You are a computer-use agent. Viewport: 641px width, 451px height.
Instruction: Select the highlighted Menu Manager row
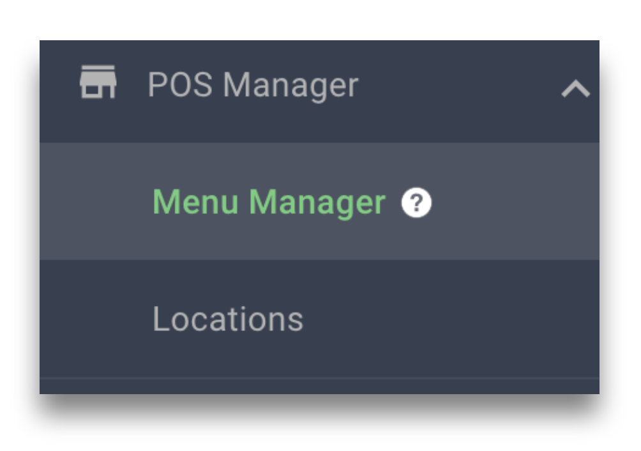coord(319,201)
